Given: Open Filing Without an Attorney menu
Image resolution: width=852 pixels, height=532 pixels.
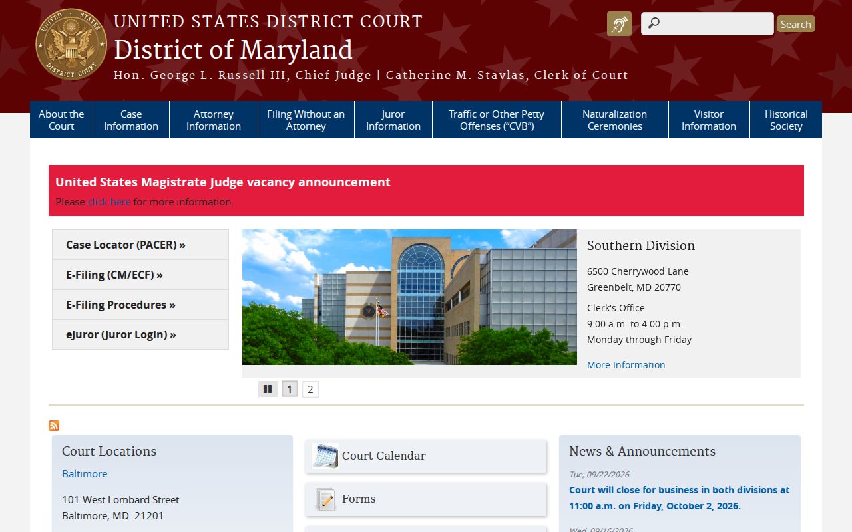Looking at the screenshot, I should tap(306, 120).
